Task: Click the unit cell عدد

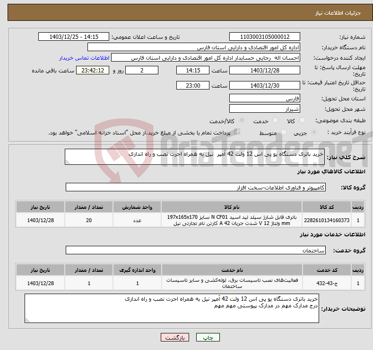Action: pyautogui.click(x=137, y=220)
